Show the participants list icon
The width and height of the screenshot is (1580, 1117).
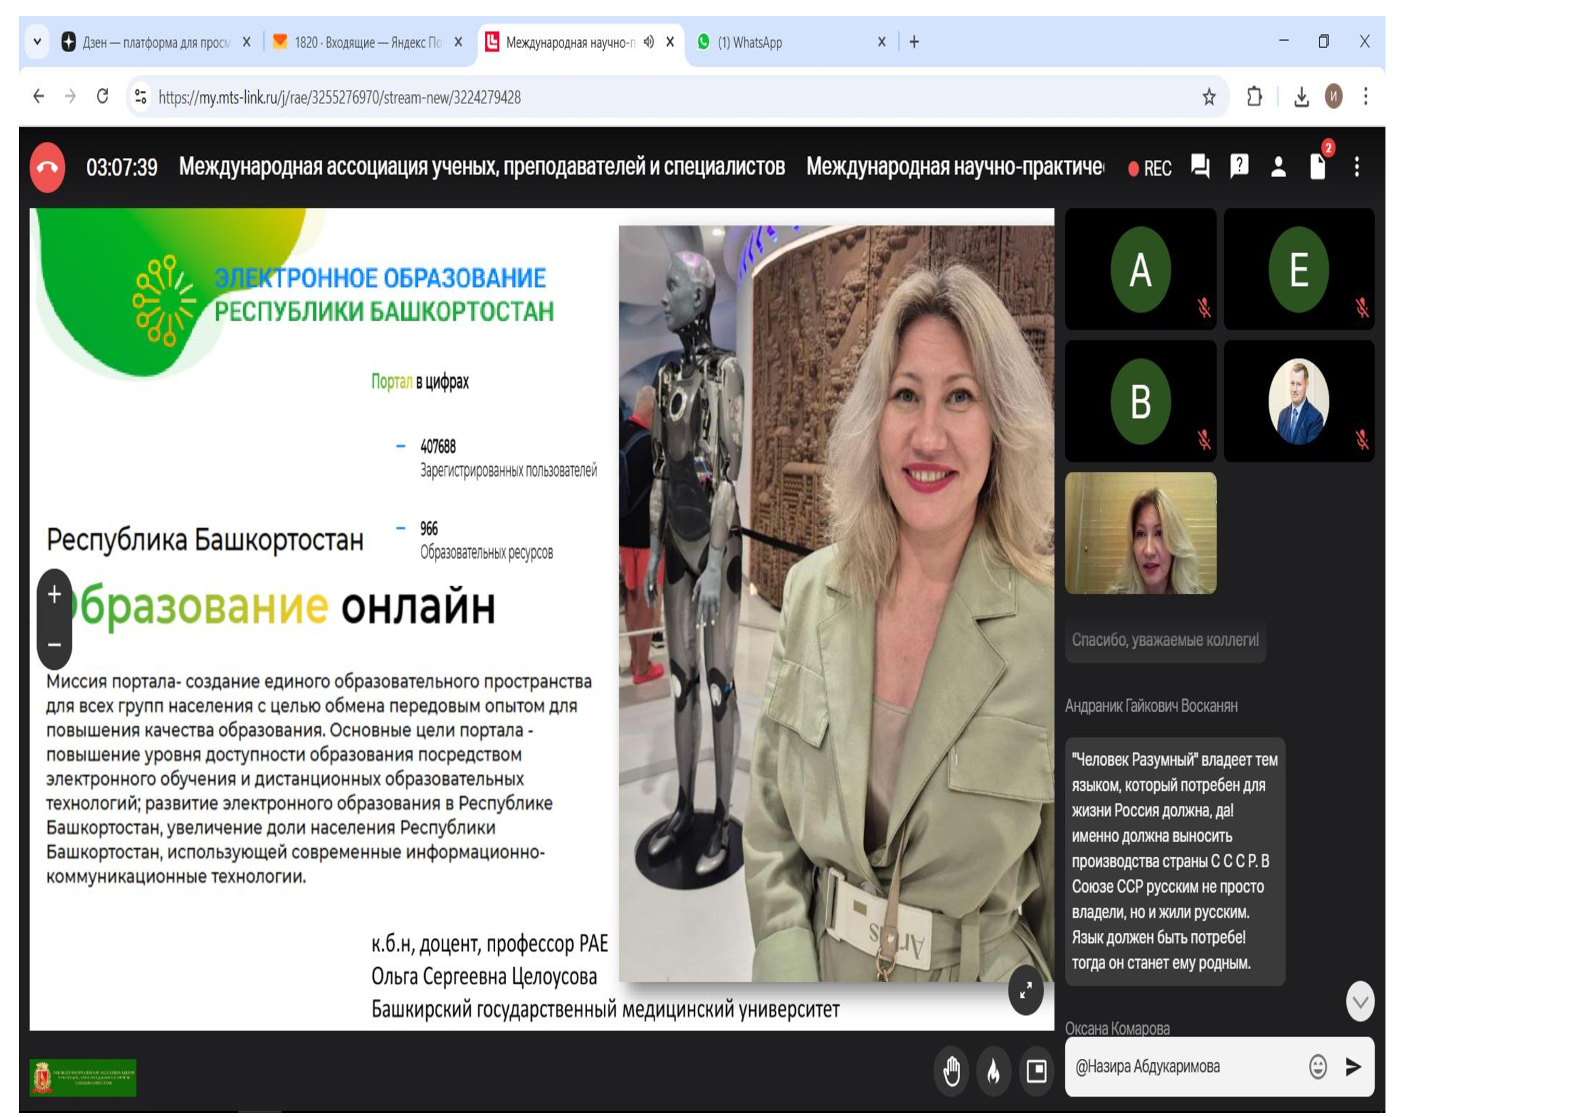coord(1278,167)
